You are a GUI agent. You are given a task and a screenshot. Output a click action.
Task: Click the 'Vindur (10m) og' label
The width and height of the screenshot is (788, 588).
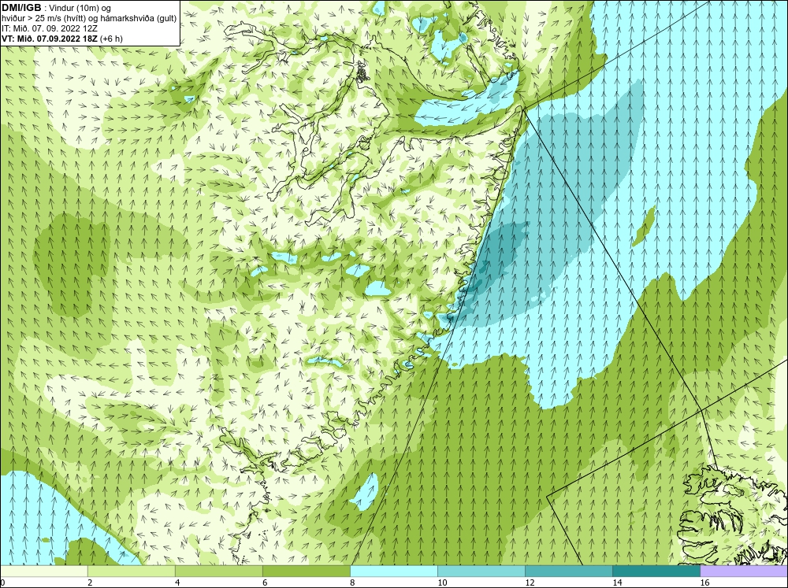point(81,8)
